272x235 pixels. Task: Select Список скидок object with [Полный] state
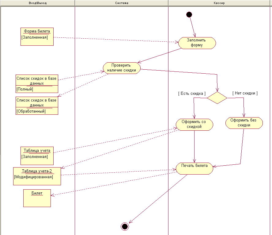pos(37,84)
